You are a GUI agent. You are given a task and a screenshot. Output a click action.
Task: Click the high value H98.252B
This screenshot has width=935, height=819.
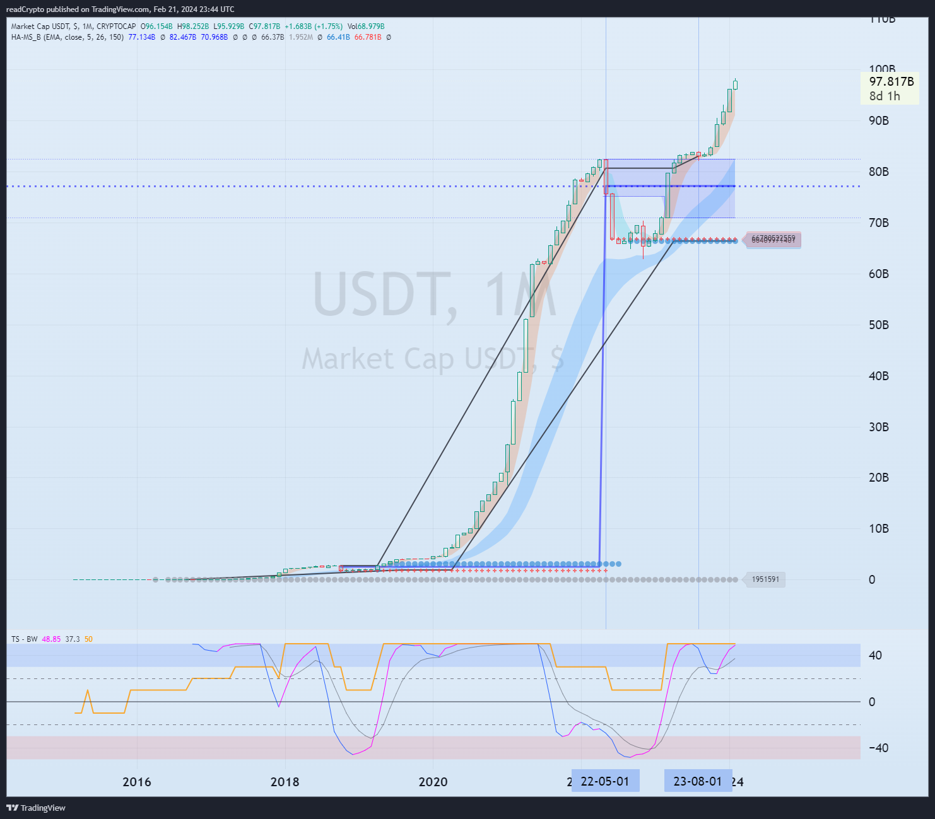point(193,26)
